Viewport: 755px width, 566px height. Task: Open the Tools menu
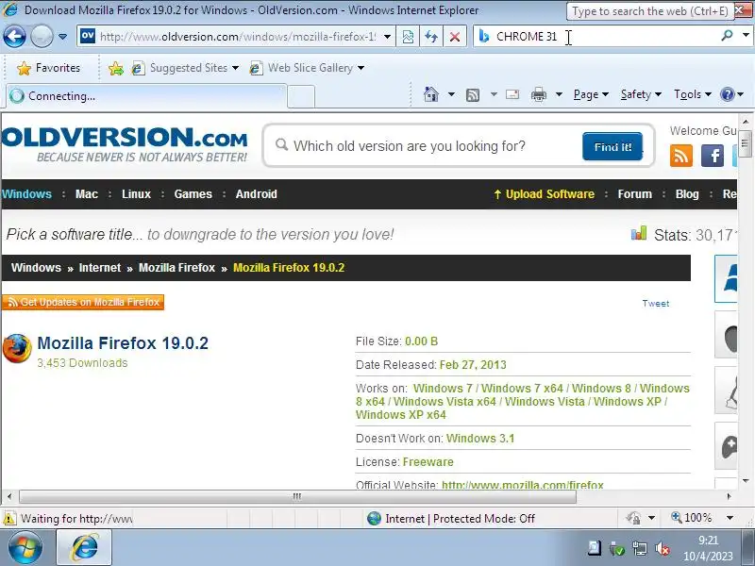click(x=693, y=94)
